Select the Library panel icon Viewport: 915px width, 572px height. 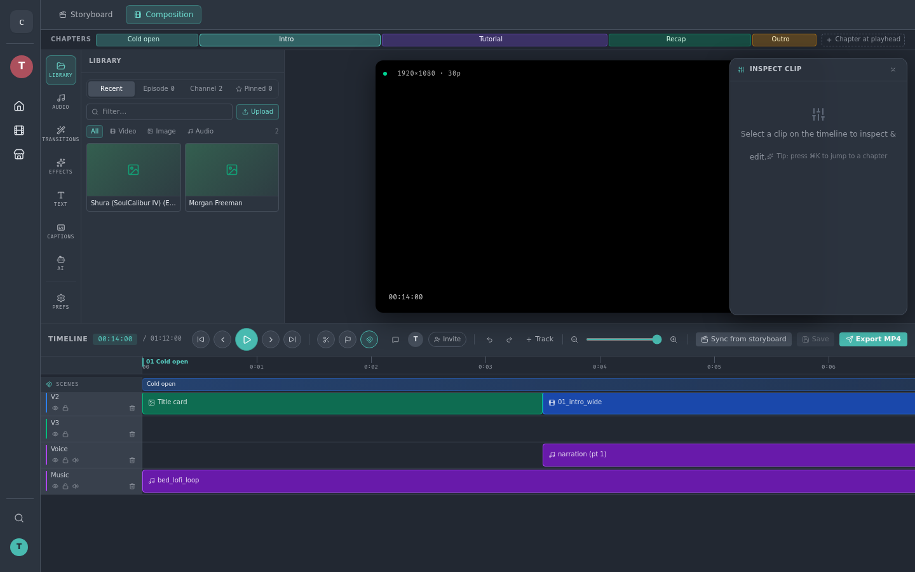61,70
